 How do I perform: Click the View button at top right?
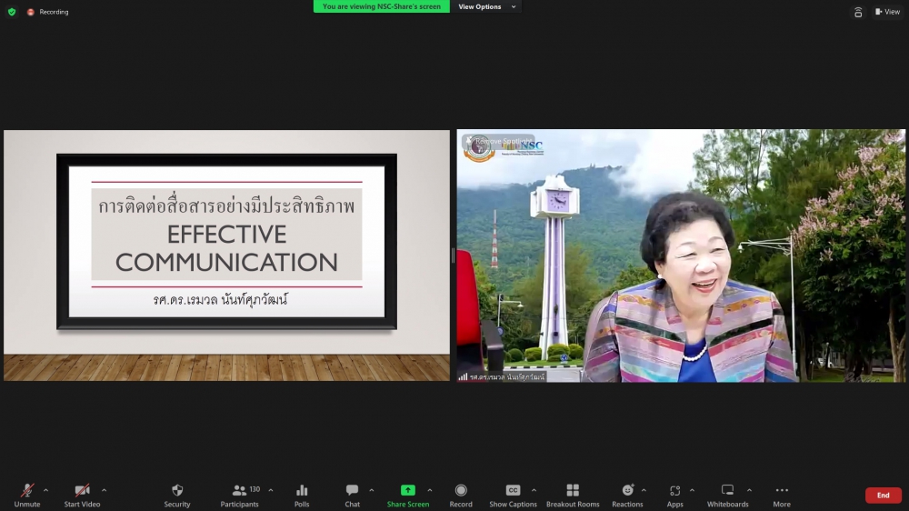887,12
